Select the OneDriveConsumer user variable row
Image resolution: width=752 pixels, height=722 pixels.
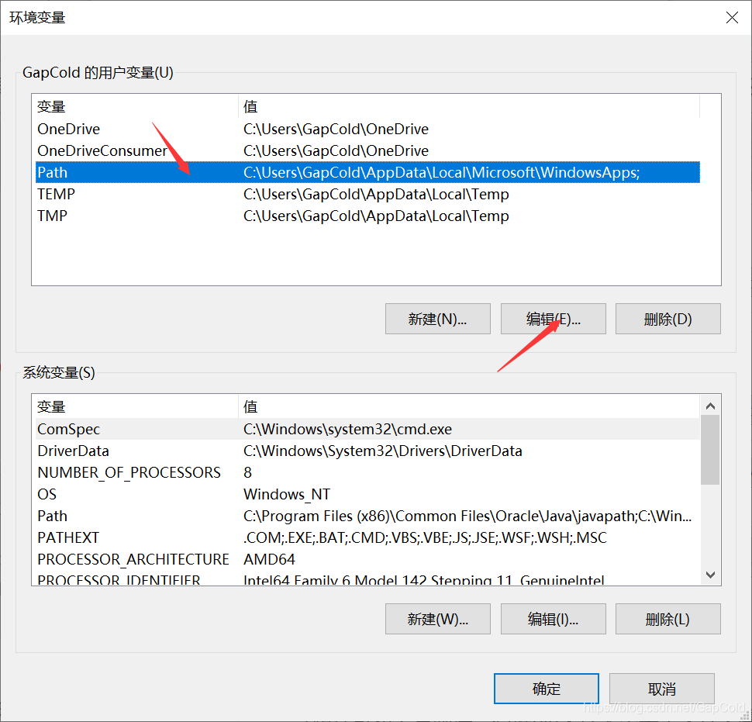[367, 150]
